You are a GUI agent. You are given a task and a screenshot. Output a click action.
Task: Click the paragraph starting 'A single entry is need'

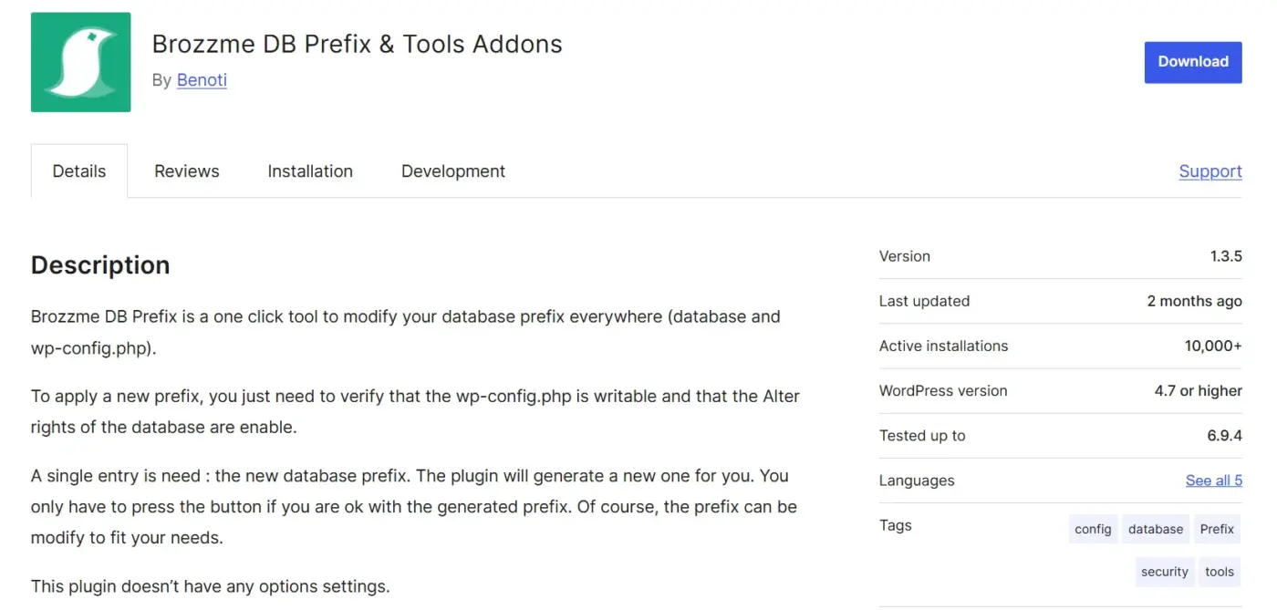pyautogui.click(x=414, y=507)
